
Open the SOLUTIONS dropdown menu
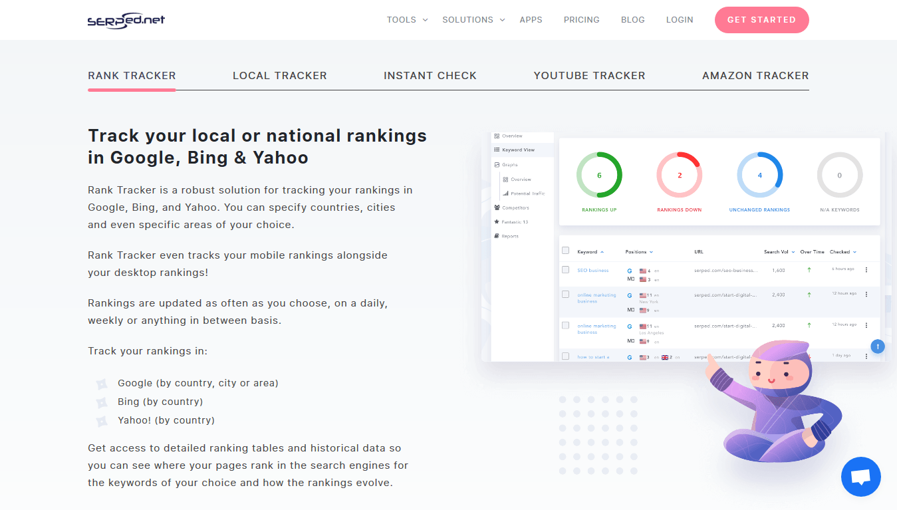click(469, 19)
